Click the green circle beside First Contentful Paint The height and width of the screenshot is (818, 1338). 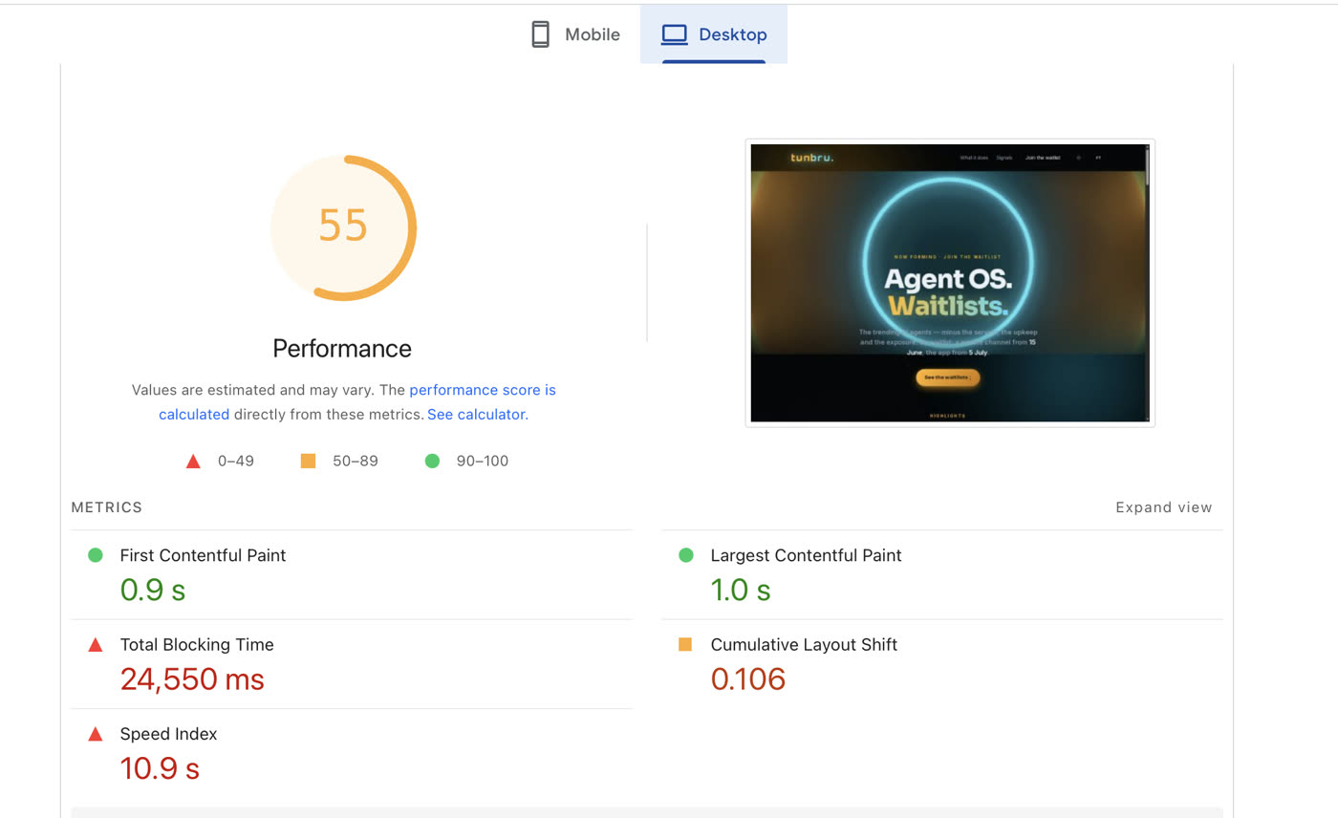(96, 555)
